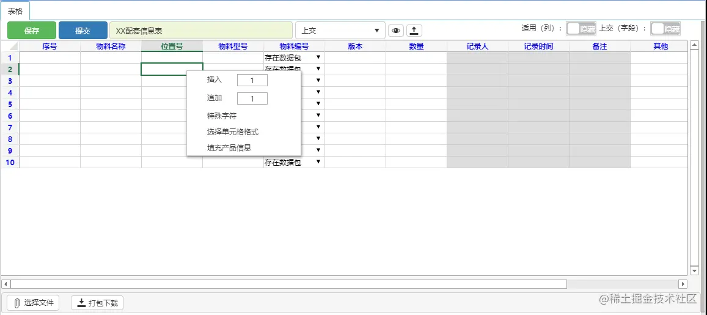
Task: Select the 物料名称 column header
Action: (x=111, y=46)
